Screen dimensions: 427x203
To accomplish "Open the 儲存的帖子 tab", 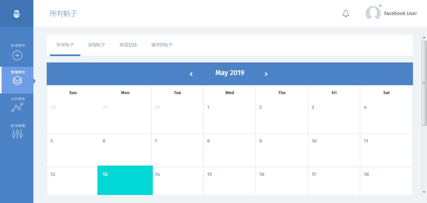I will [x=162, y=45].
